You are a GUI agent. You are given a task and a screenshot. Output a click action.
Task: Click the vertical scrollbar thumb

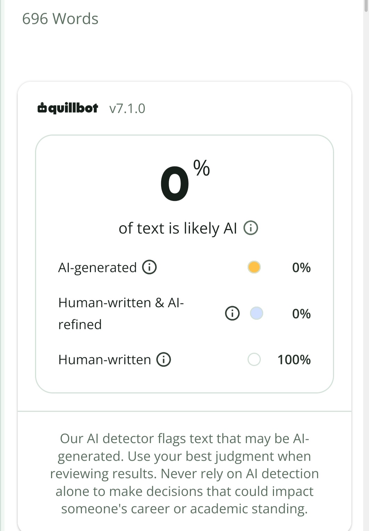click(x=366, y=6)
